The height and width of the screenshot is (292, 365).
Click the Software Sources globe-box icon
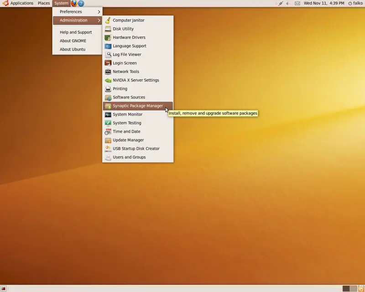[108, 97]
